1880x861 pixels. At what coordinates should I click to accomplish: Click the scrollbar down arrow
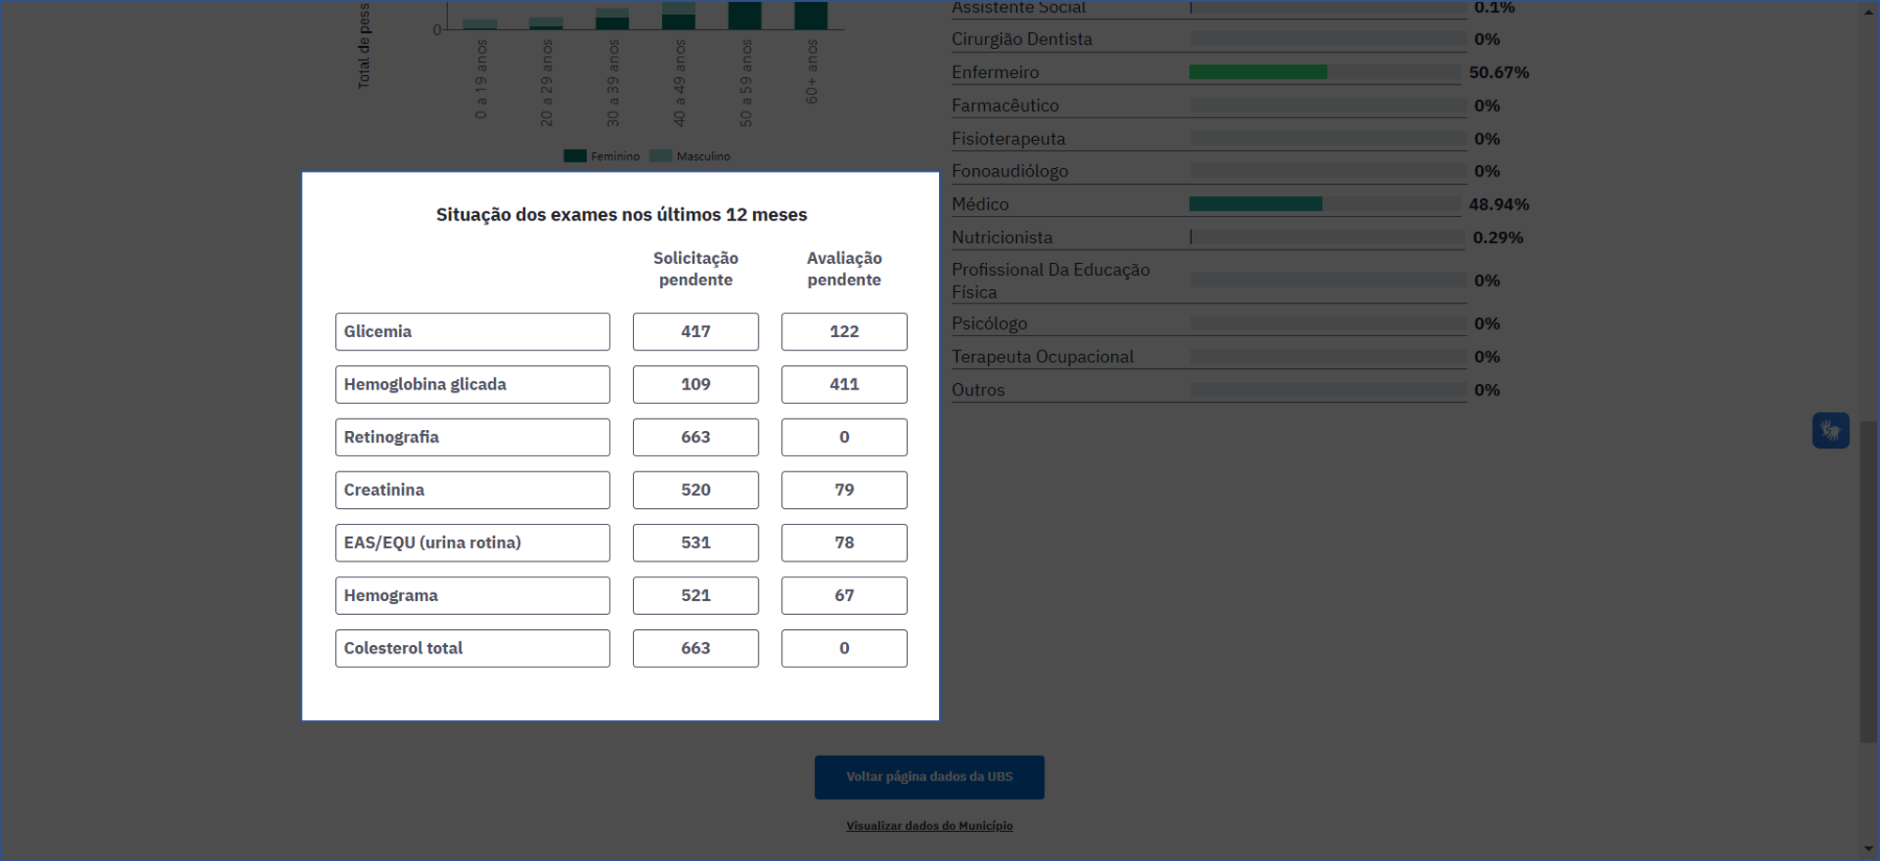1868,849
